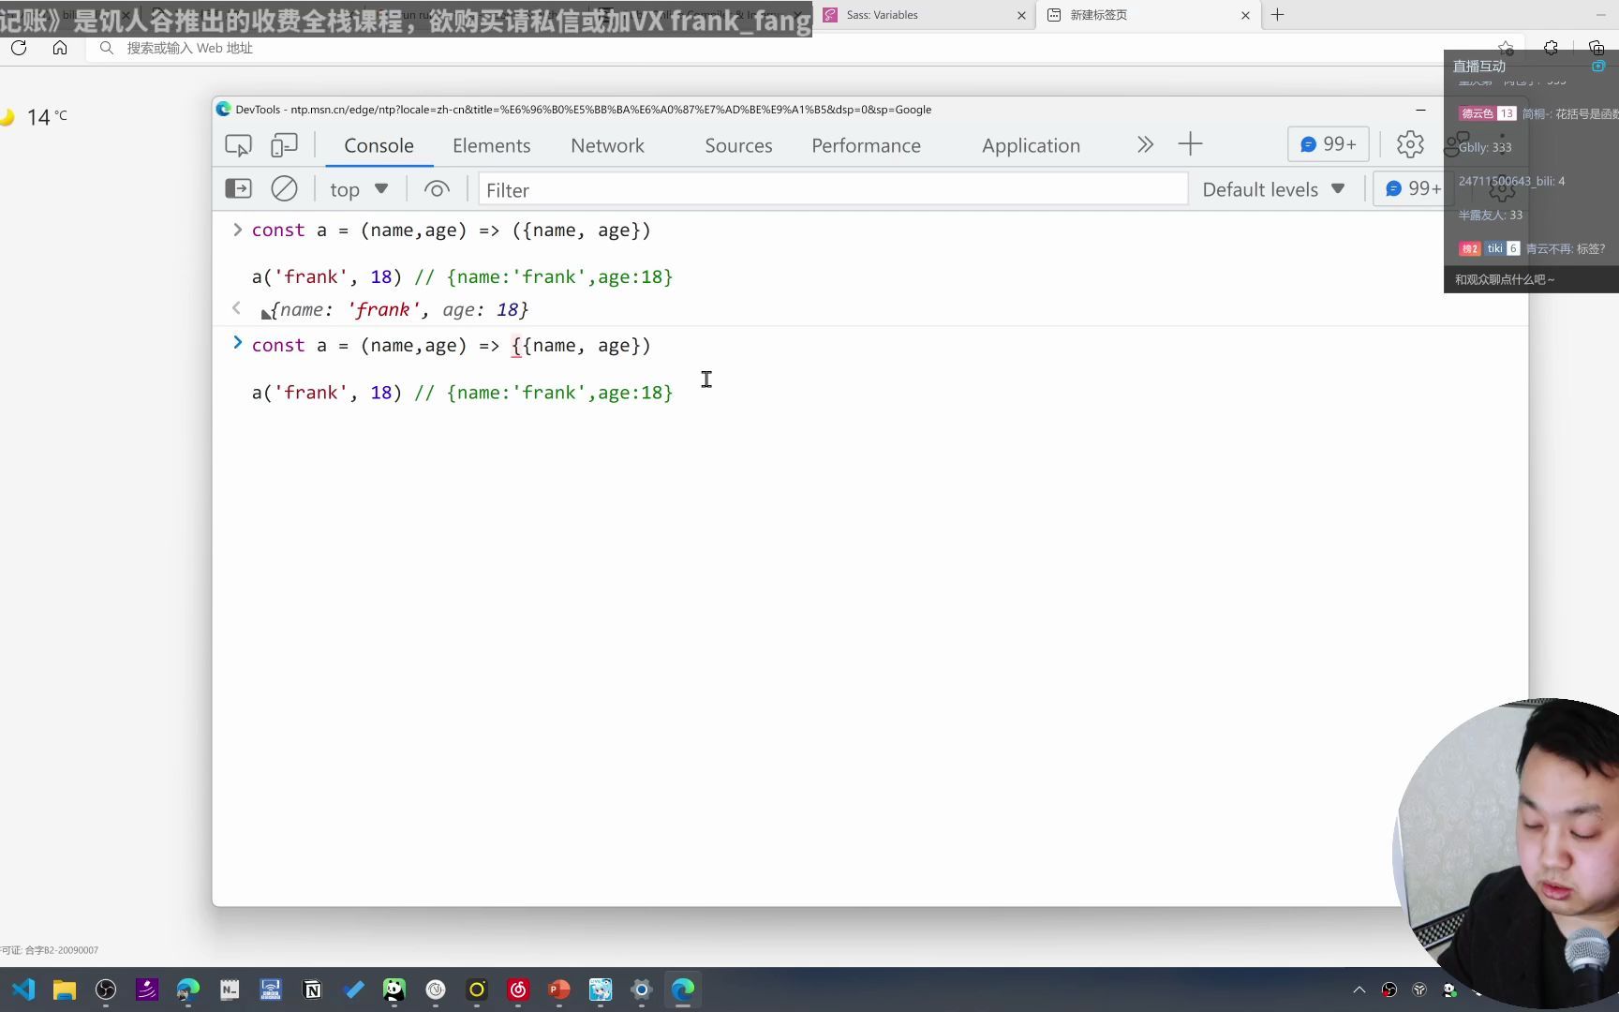Viewport: 1619px width, 1012px height.
Task: Open the top JavaScript context dropdown
Action: pyautogui.click(x=359, y=189)
